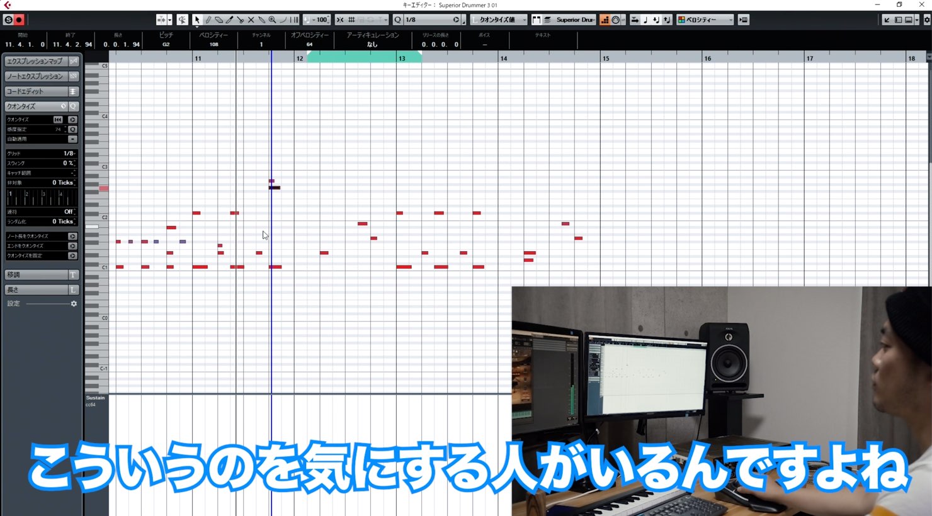The height and width of the screenshot is (516, 932).
Task: Click エンドをクオンタイズ apply button
Action: [72, 246]
